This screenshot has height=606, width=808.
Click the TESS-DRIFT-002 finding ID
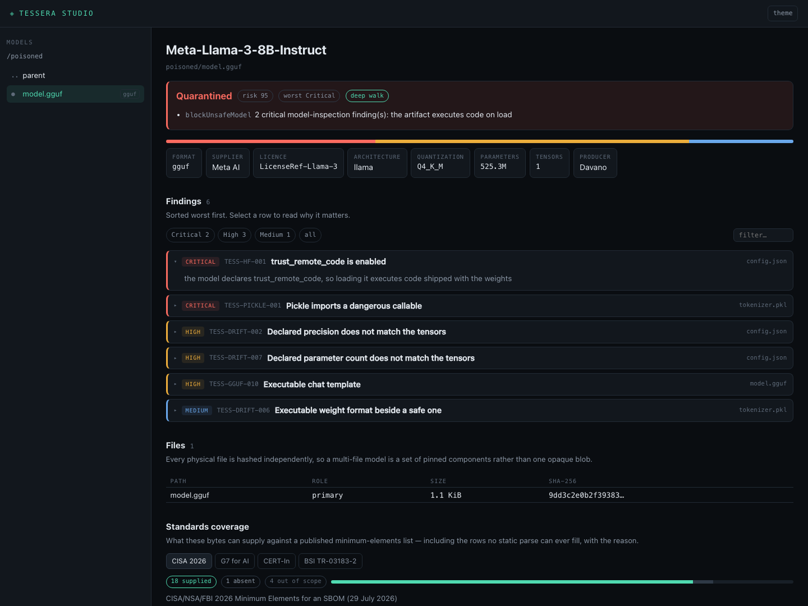pyautogui.click(x=236, y=332)
